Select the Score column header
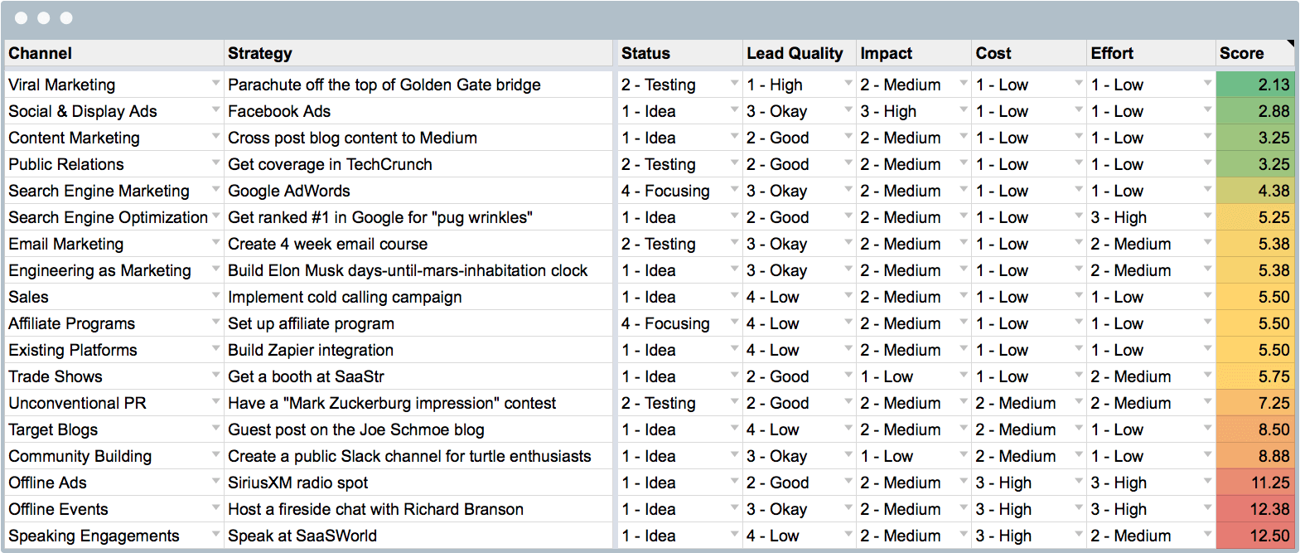 (x=1255, y=53)
